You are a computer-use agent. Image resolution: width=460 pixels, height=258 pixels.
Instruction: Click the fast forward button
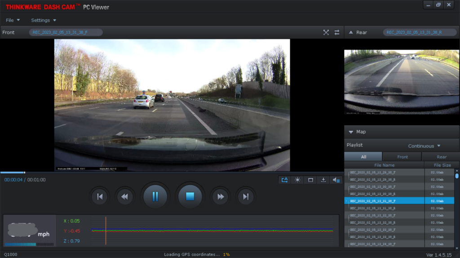coord(220,197)
